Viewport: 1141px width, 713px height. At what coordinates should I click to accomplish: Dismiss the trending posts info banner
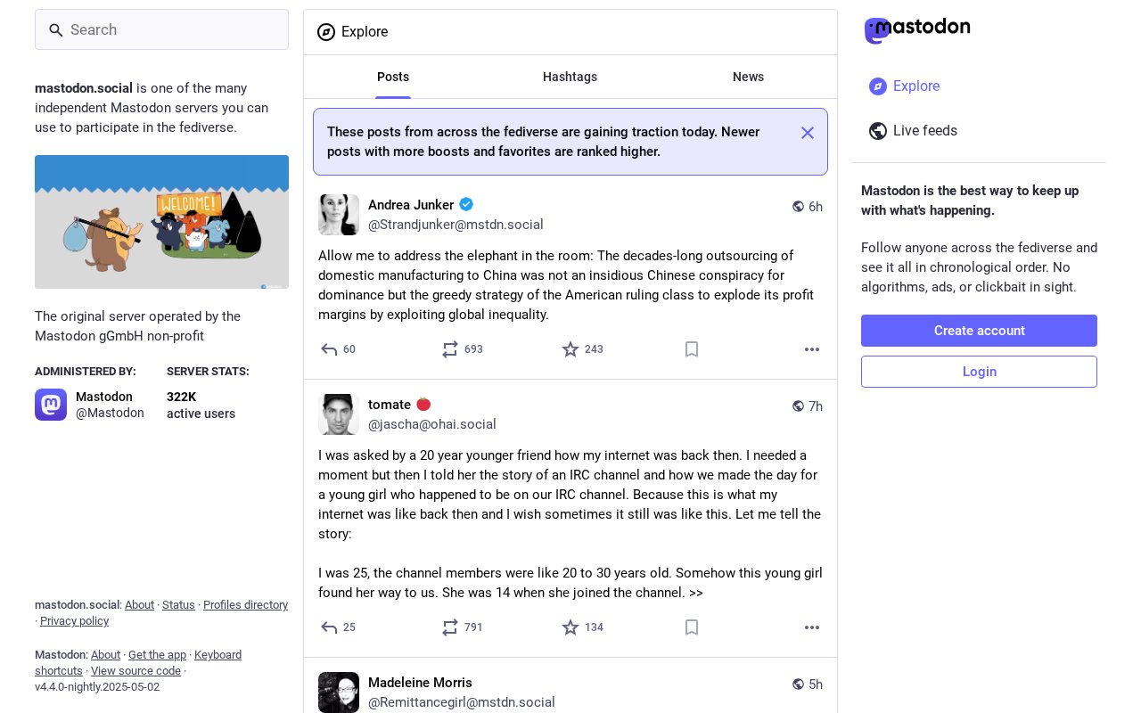tap(808, 133)
